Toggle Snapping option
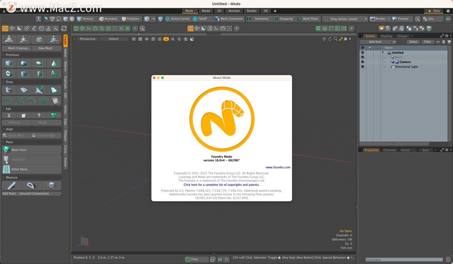The height and width of the screenshot is (264, 453). click(284, 19)
